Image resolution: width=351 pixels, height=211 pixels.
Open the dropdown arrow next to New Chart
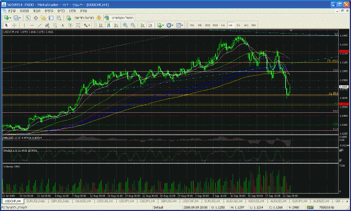(10, 18)
